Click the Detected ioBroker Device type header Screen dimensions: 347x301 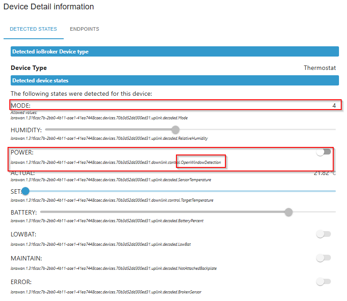175,52
